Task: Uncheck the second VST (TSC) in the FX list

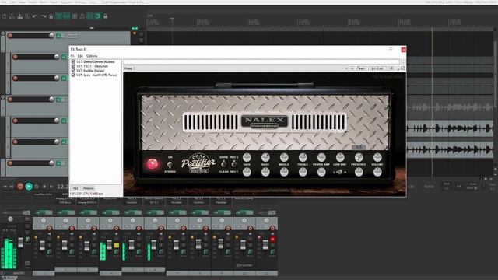Action: coord(73,66)
